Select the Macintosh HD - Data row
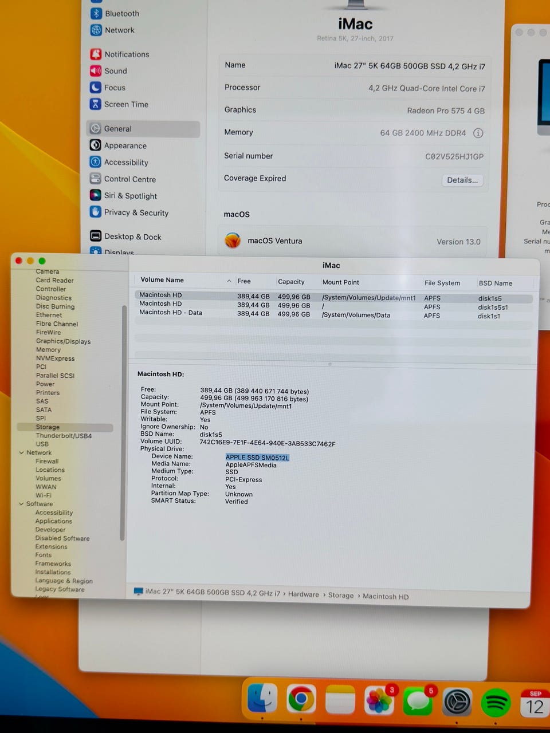This screenshot has height=733, width=550. click(x=171, y=313)
